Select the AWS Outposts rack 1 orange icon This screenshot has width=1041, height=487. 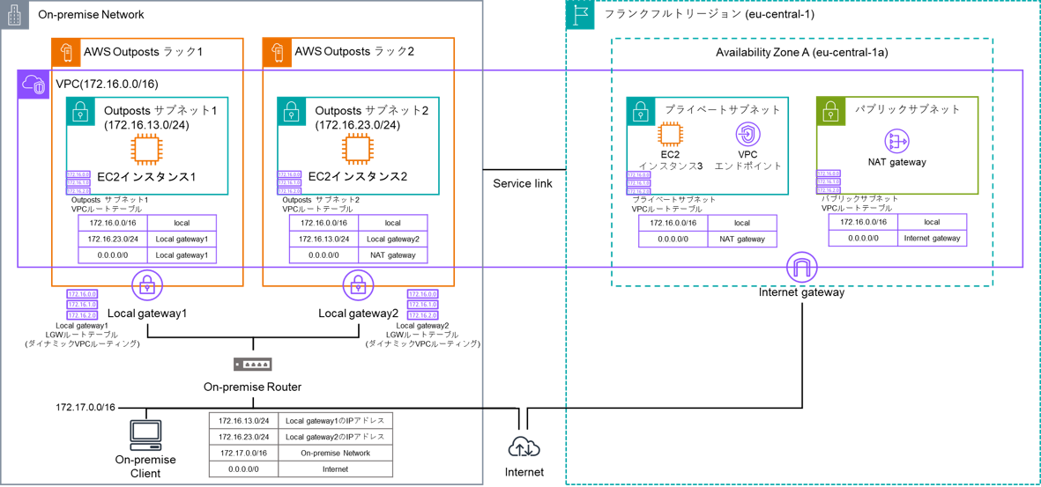(66, 52)
